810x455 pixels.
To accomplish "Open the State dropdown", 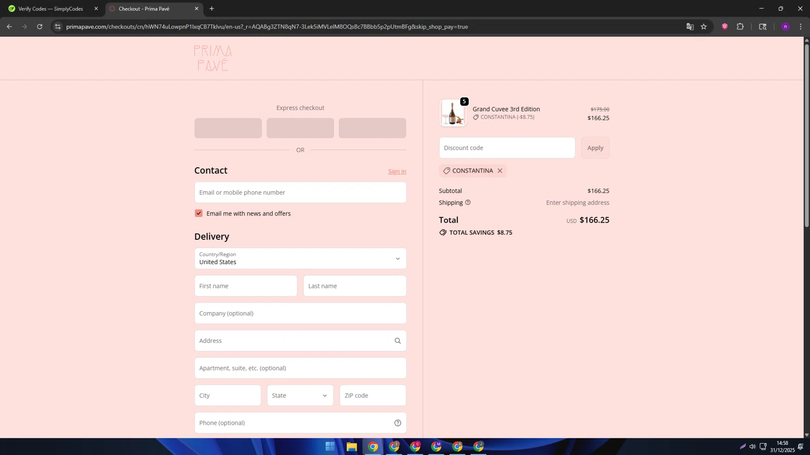I will 300,395.
